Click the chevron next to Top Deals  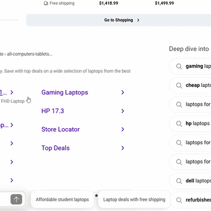click(x=123, y=148)
